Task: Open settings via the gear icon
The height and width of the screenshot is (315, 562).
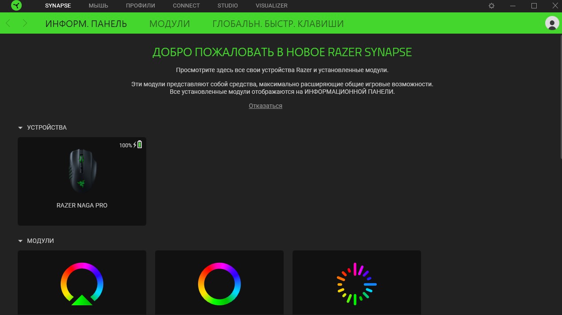Action: 491,6
